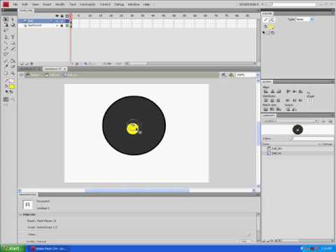The height and width of the screenshot is (252, 336).
Task: Open the Essentials workspace dropdown
Action: click(251, 4)
